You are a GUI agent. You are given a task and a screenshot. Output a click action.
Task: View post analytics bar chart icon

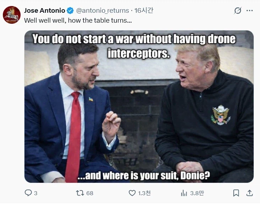(184, 193)
